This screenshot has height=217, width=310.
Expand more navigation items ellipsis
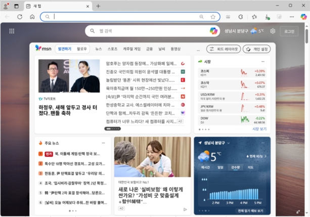tap(198, 51)
